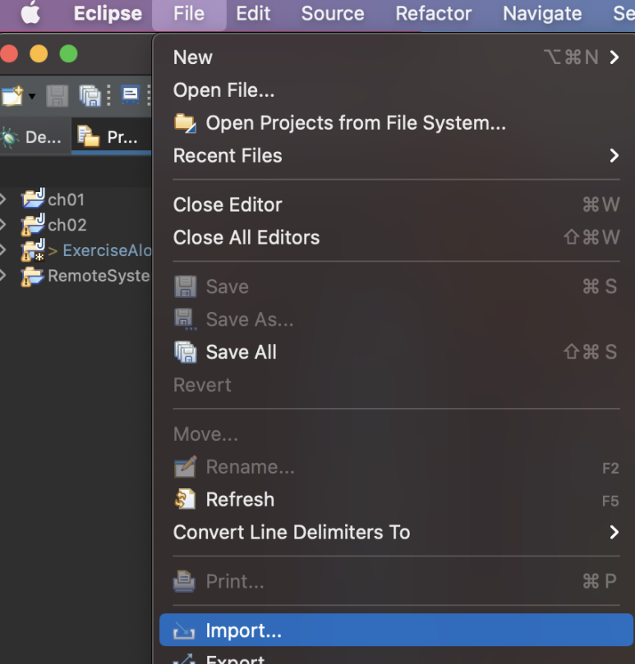Select the RemoteSyste folder icon

coord(33,276)
